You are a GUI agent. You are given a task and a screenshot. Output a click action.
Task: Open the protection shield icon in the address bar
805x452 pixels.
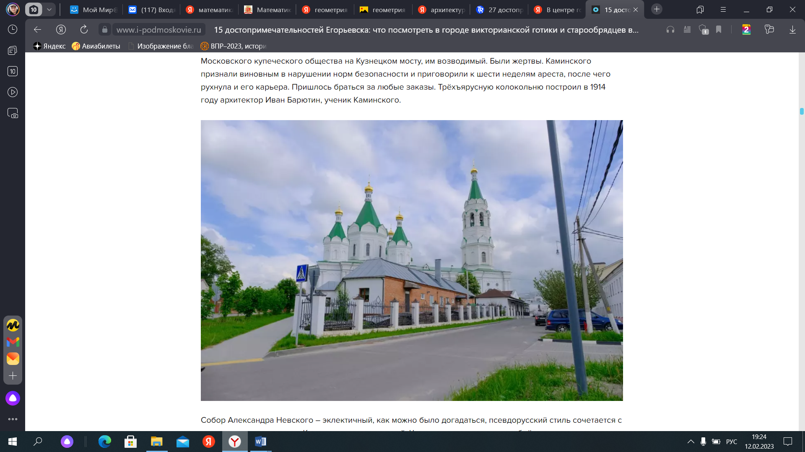704,29
